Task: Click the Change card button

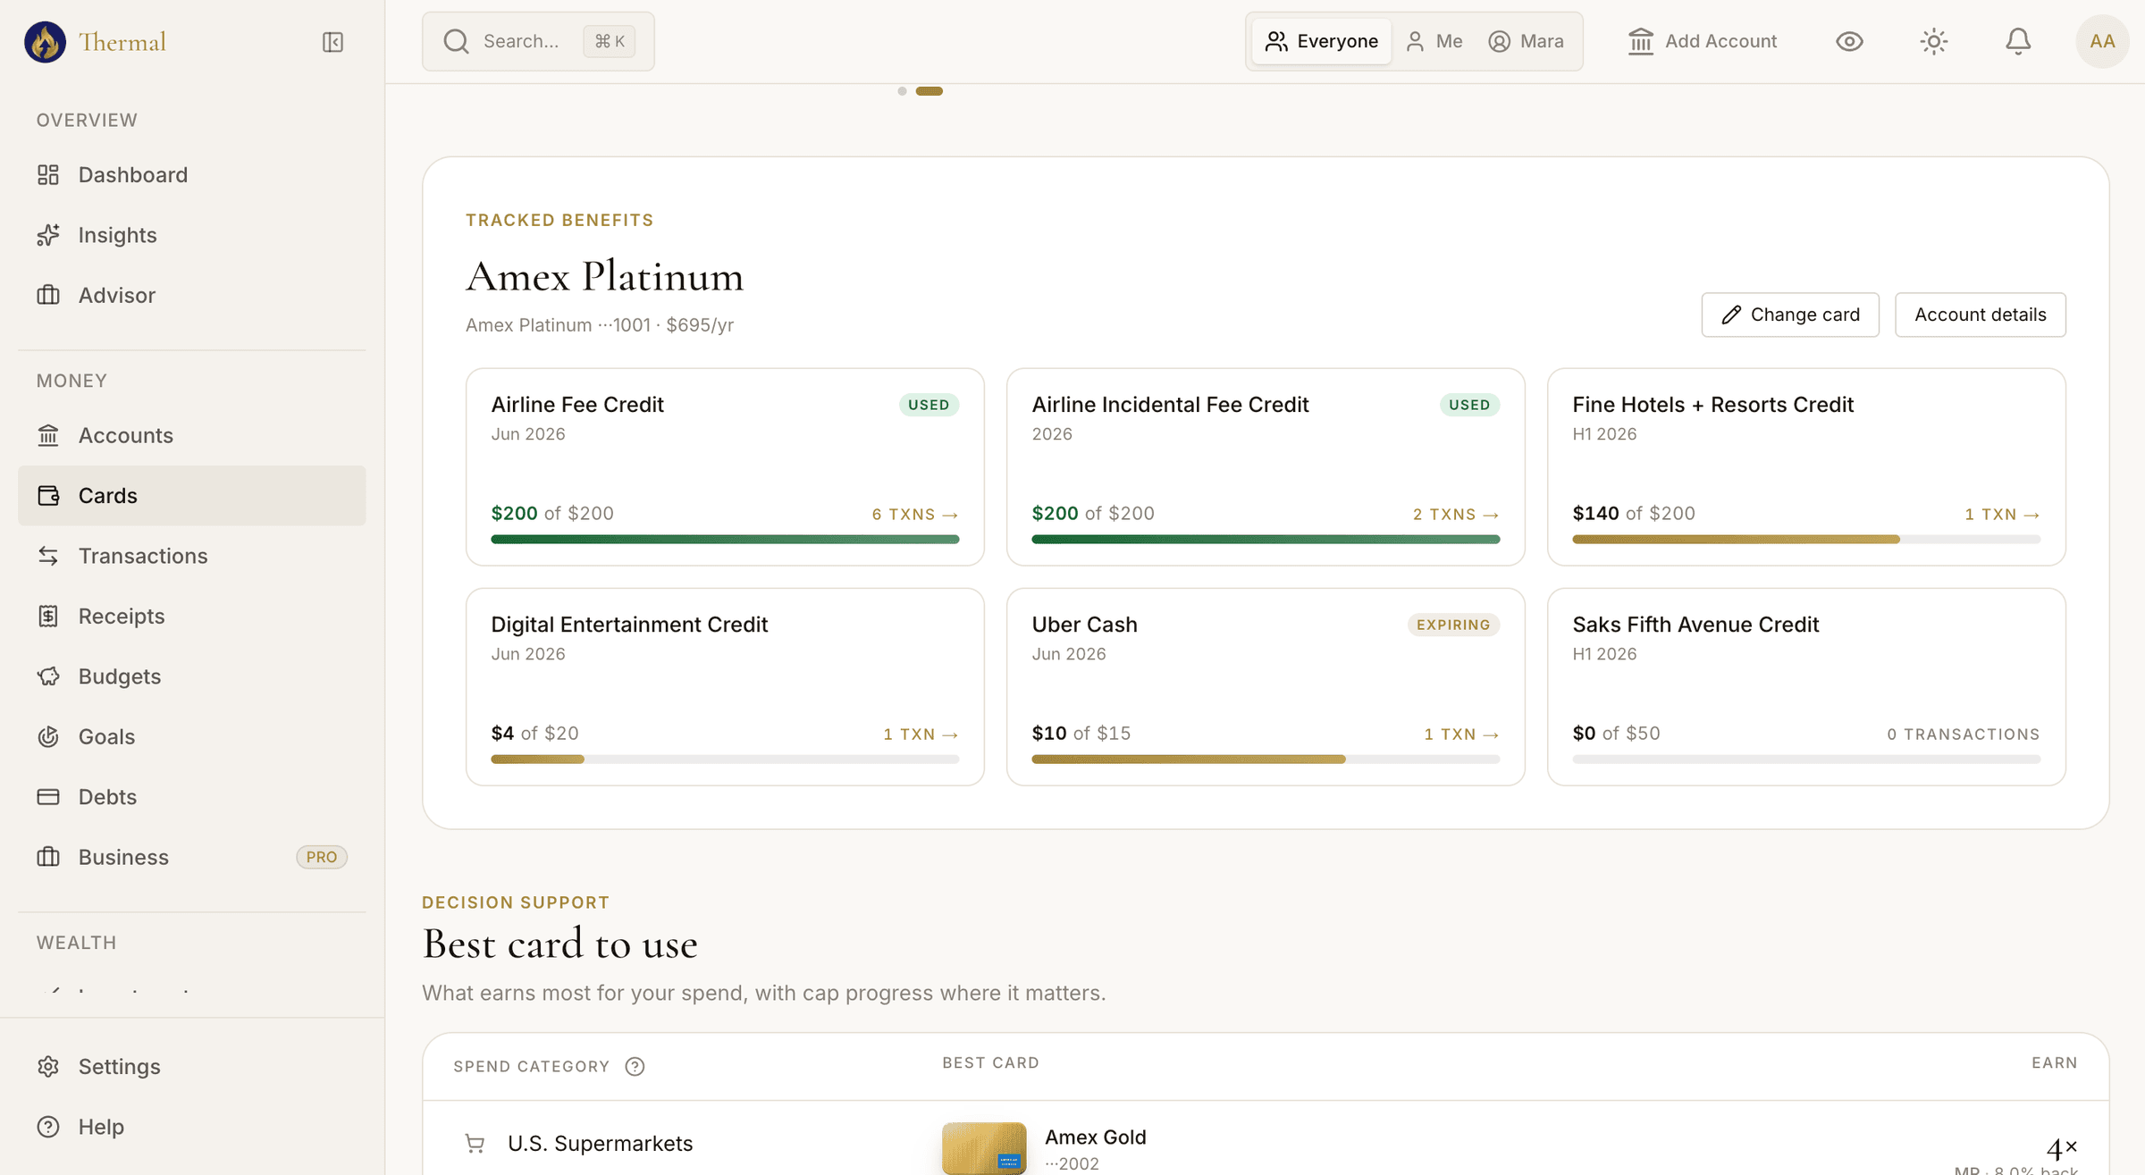Action: 1790,315
